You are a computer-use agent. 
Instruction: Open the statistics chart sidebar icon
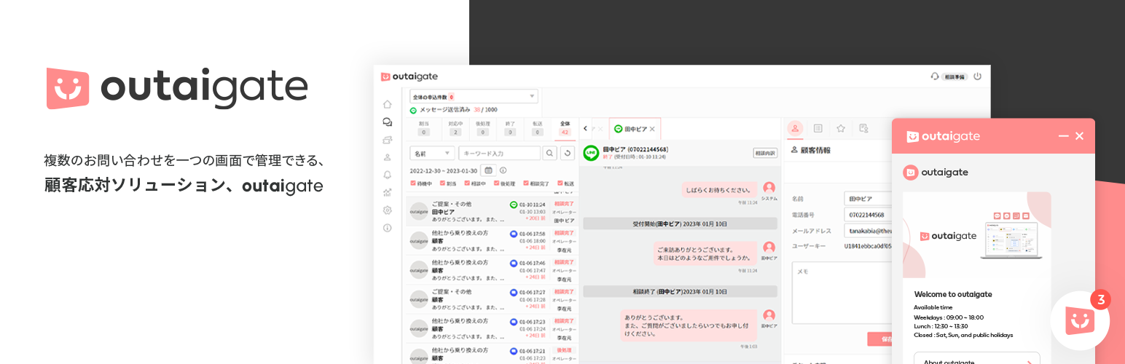tap(387, 193)
